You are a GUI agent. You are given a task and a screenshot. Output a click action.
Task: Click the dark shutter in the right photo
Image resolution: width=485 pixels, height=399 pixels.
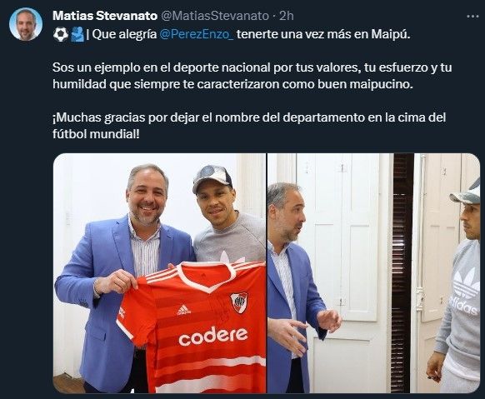click(x=403, y=272)
